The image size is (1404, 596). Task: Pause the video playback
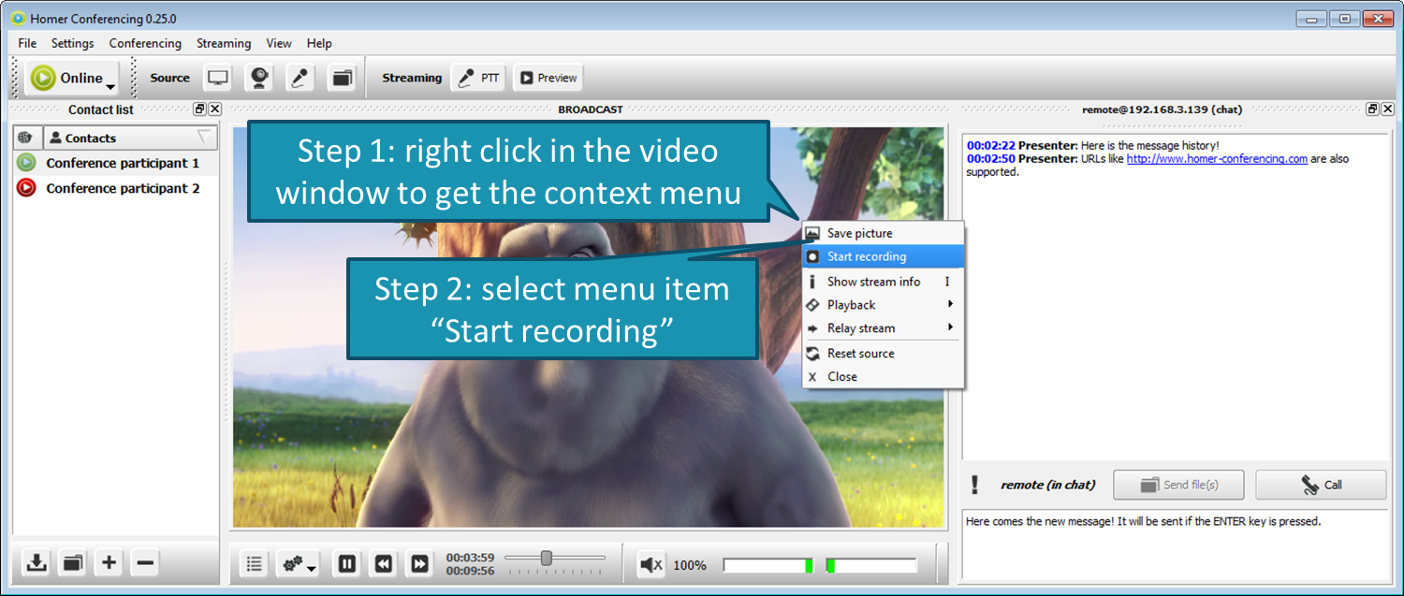click(346, 564)
